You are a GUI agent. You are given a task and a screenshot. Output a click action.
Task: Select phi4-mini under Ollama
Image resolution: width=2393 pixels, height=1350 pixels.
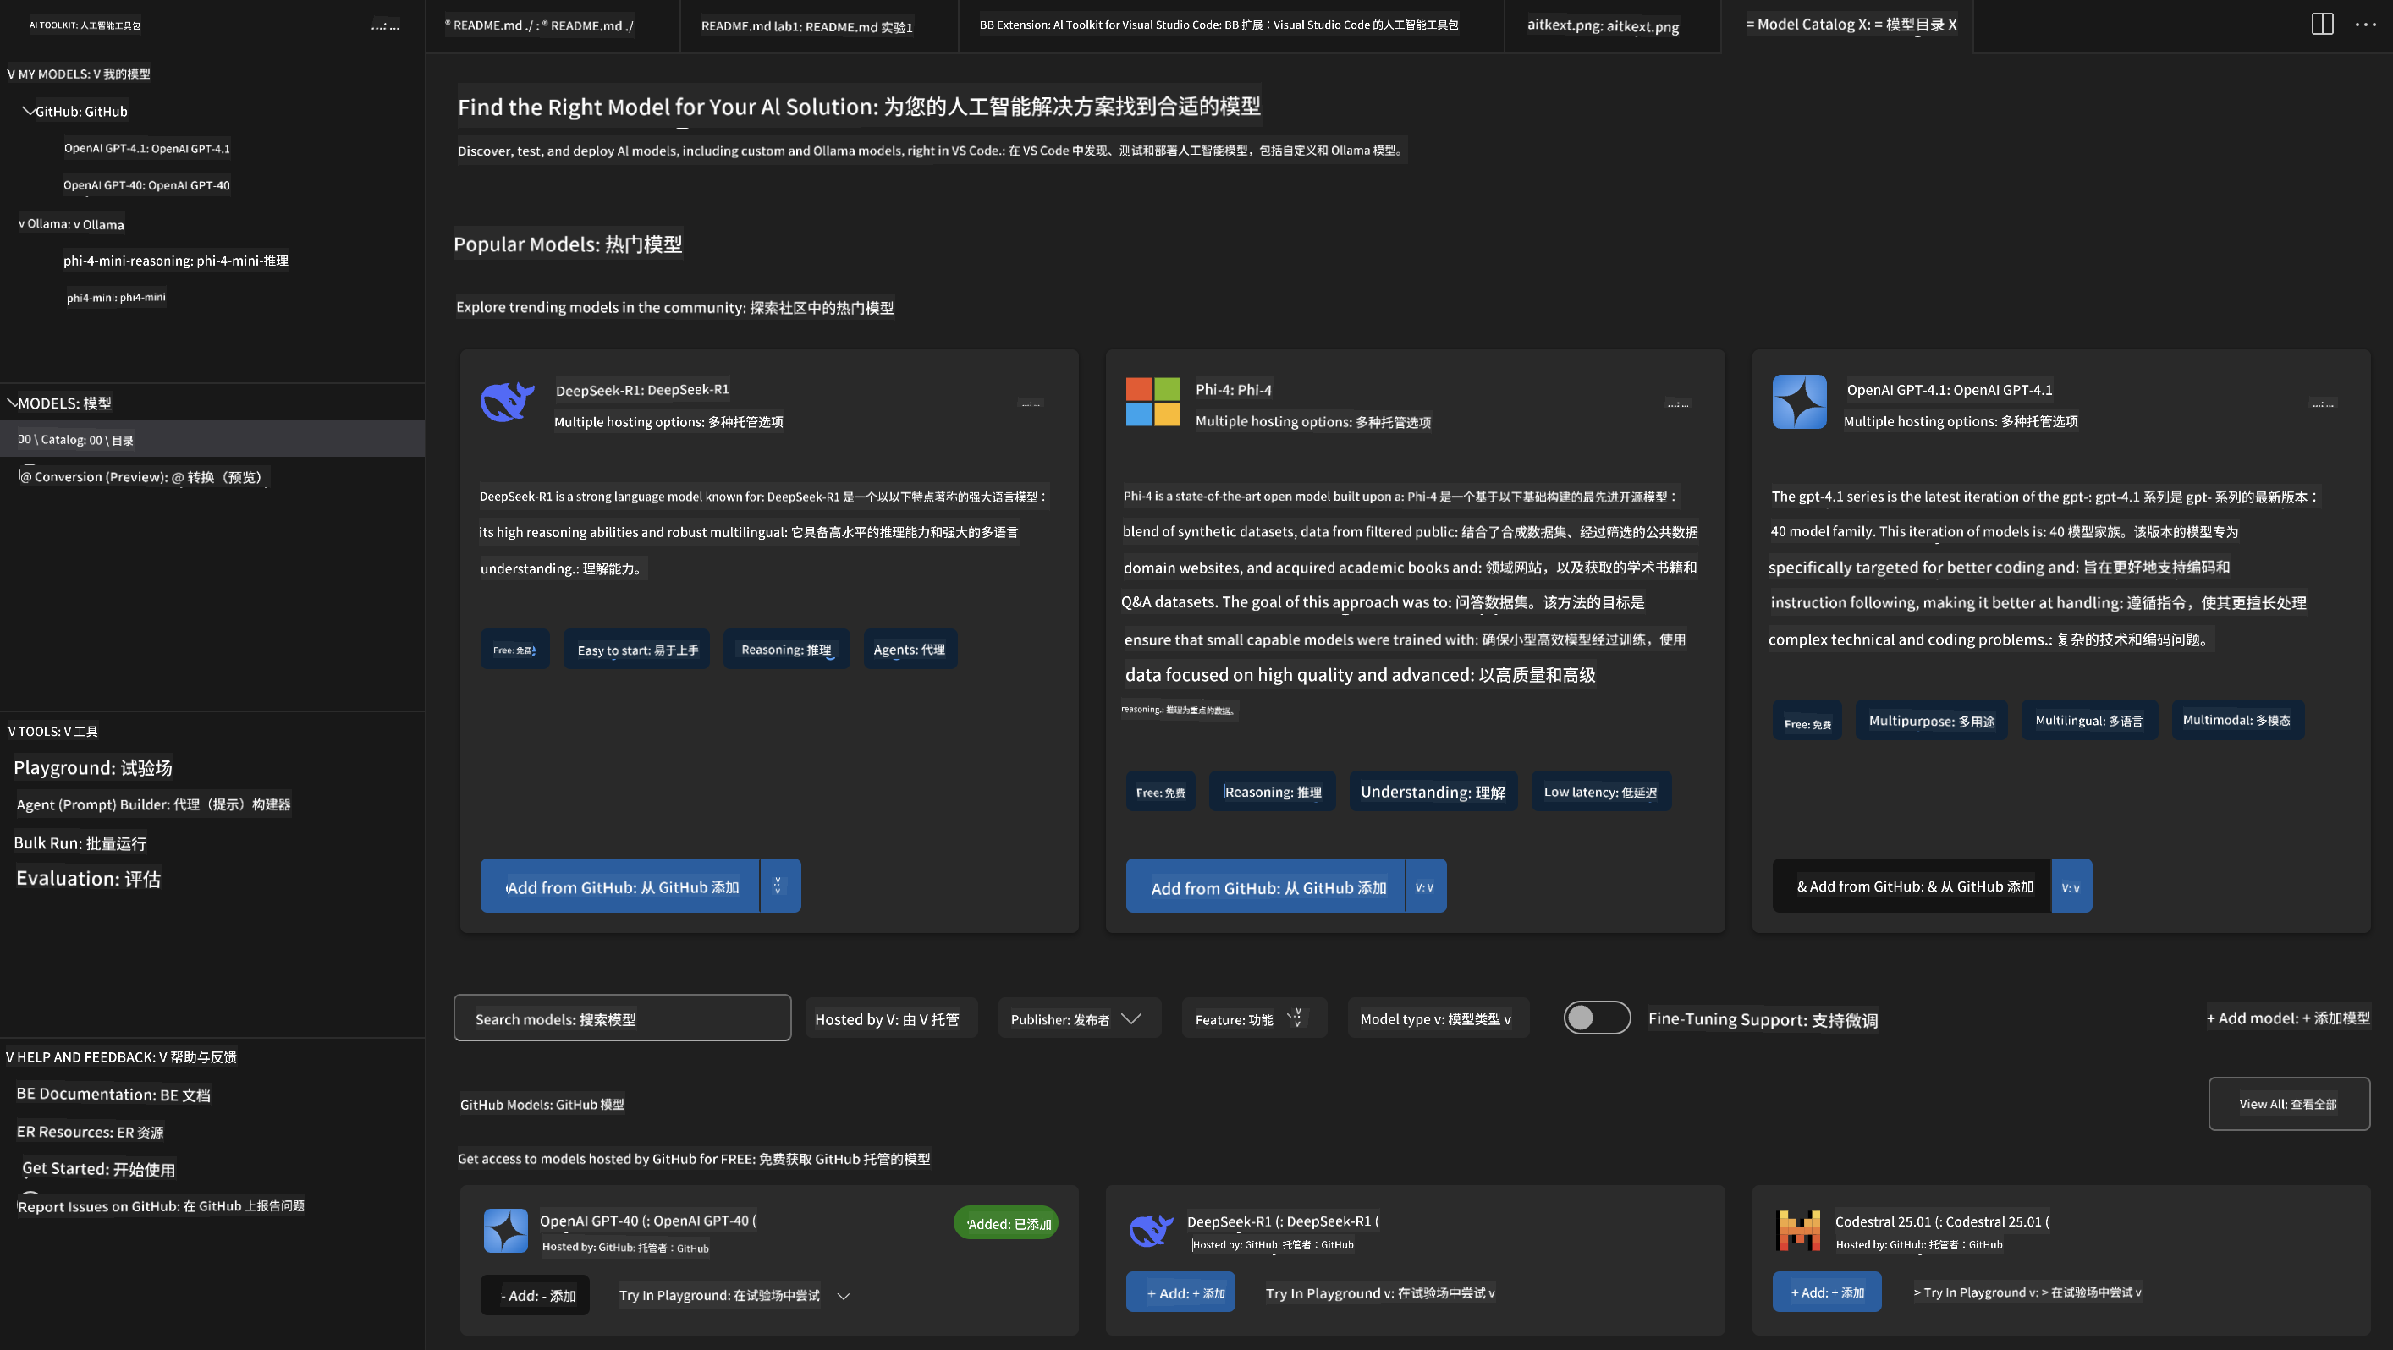pyautogui.click(x=116, y=297)
